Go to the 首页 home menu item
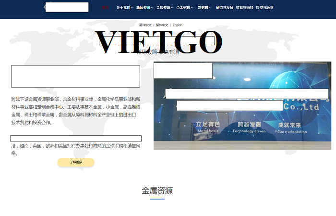 click(x=105, y=8)
